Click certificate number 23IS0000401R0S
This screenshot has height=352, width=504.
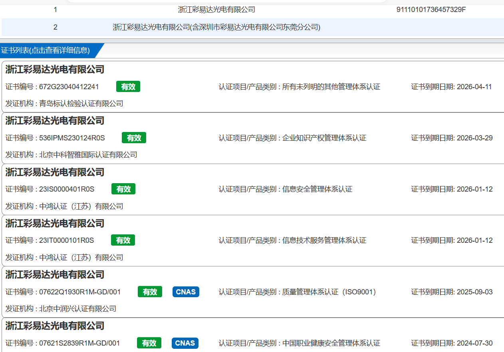point(67,189)
